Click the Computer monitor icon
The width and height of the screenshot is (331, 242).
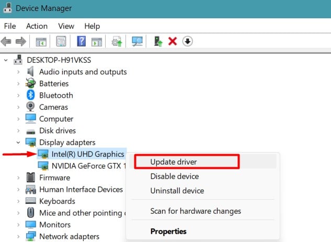point(31,118)
